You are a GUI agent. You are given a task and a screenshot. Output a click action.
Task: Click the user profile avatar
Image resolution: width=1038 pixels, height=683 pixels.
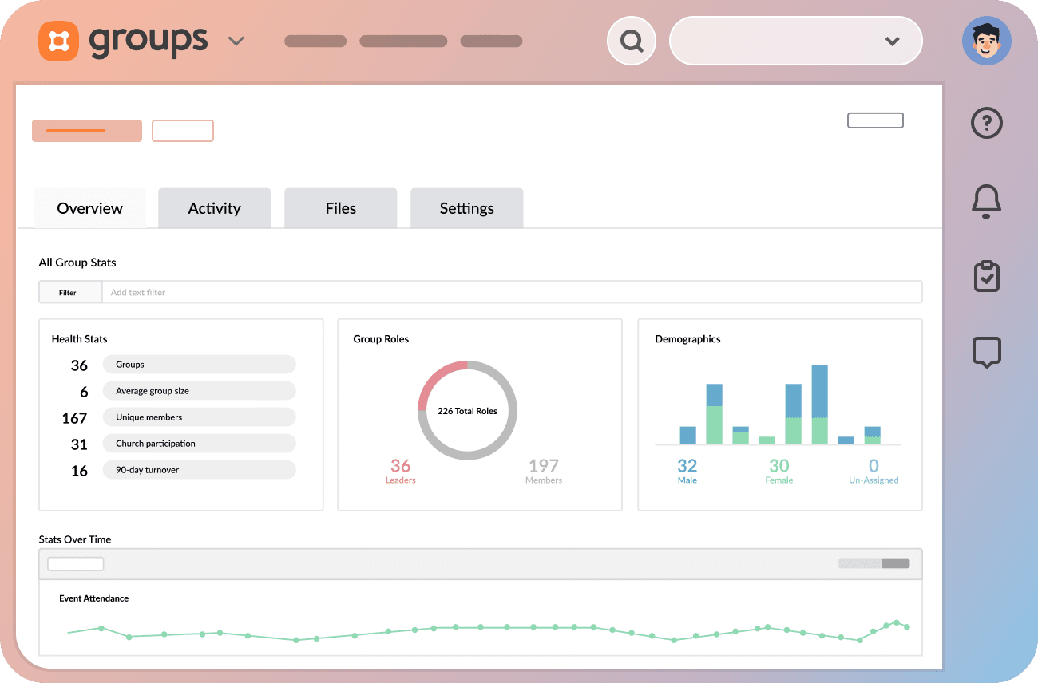point(987,41)
